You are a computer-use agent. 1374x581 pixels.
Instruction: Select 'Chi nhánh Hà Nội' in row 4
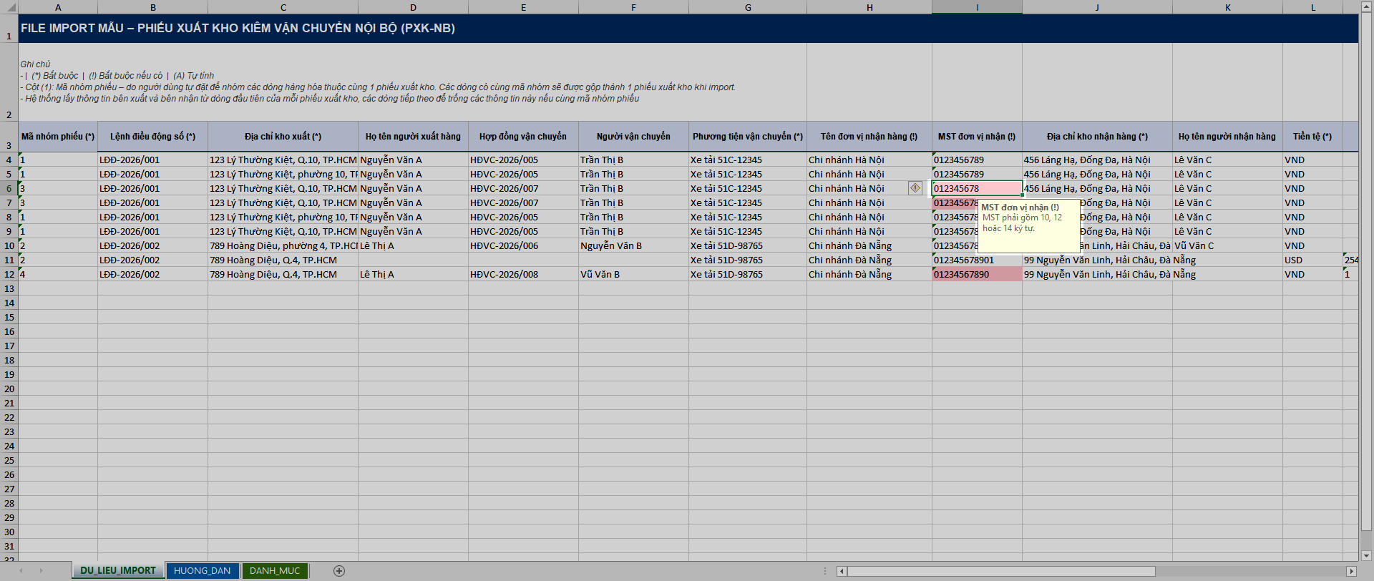(x=869, y=160)
